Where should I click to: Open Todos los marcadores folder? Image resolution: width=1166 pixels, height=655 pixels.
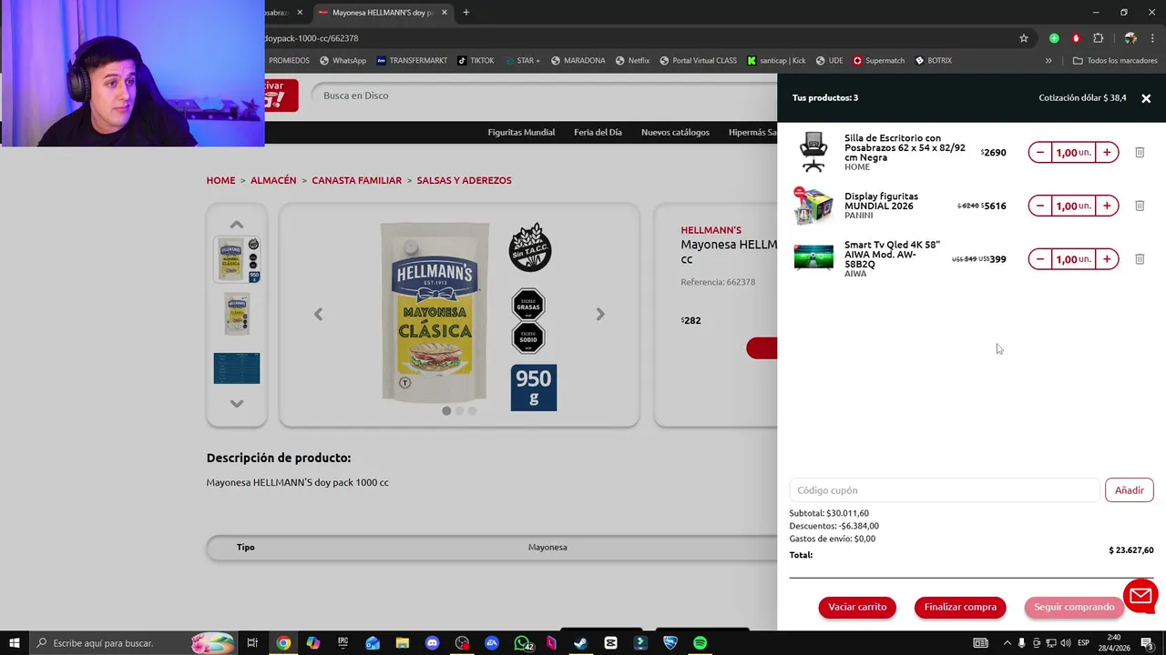(x=1115, y=61)
